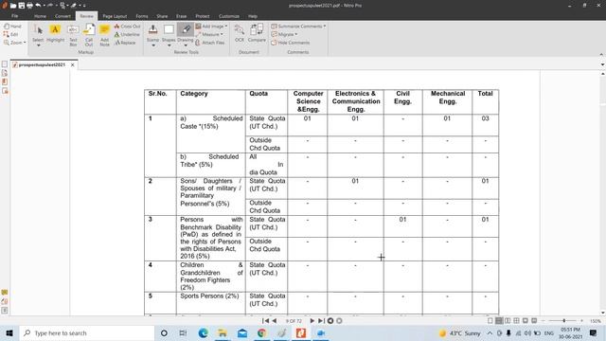
Task: Pick the Highlight markup tool
Action: pyautogui.click(x=55, y=33)
